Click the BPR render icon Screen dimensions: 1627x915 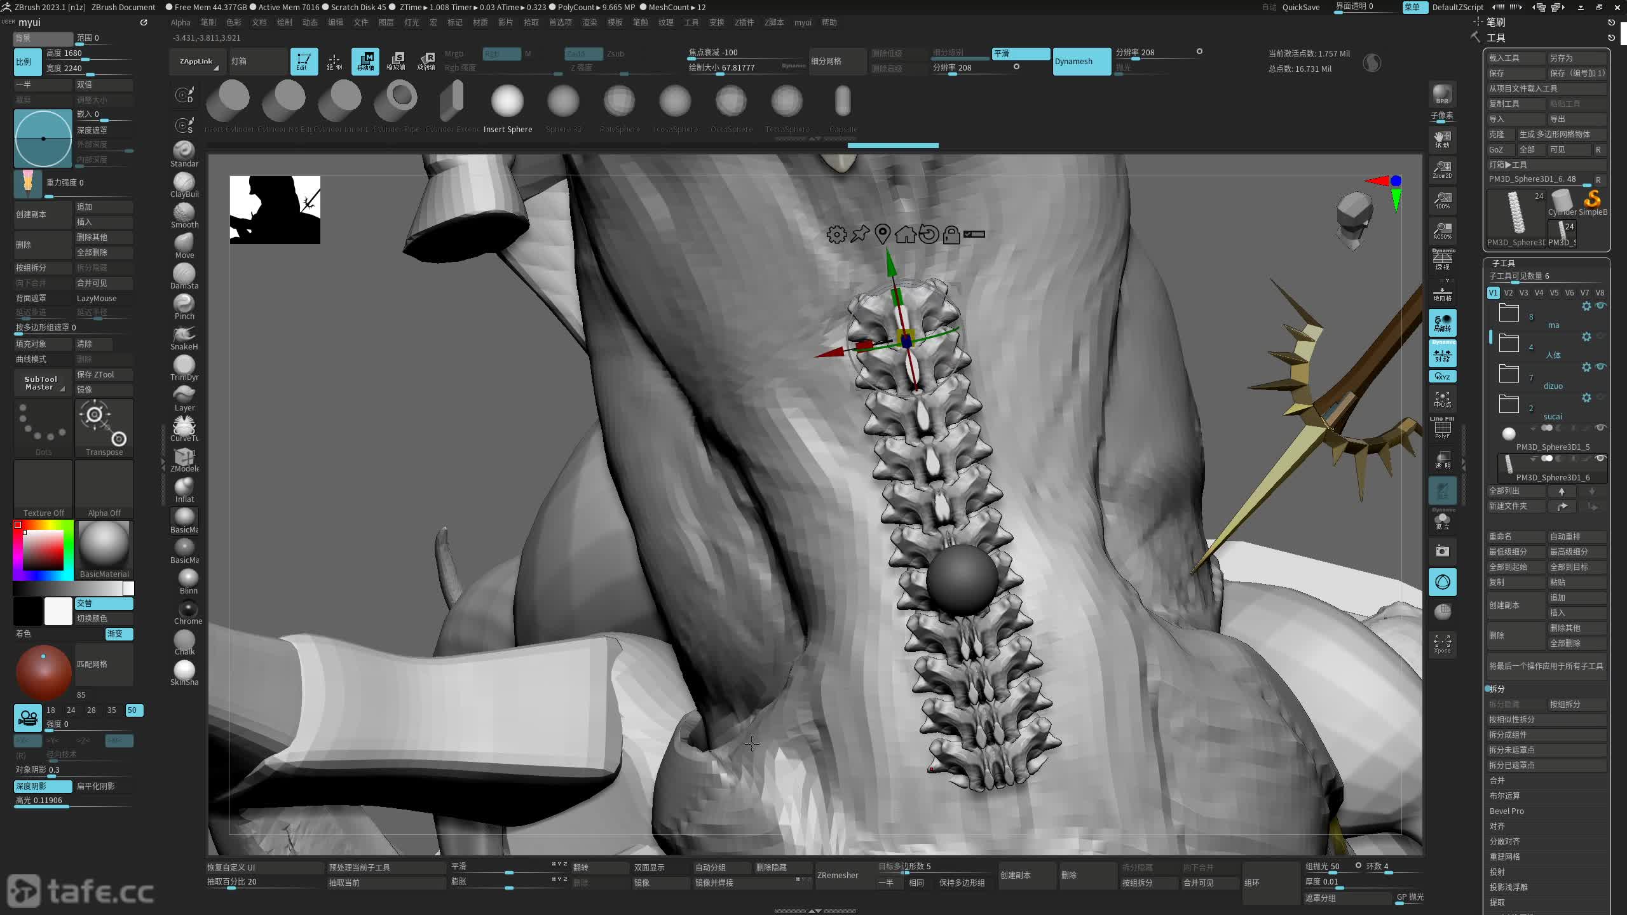pos(1442,94)
